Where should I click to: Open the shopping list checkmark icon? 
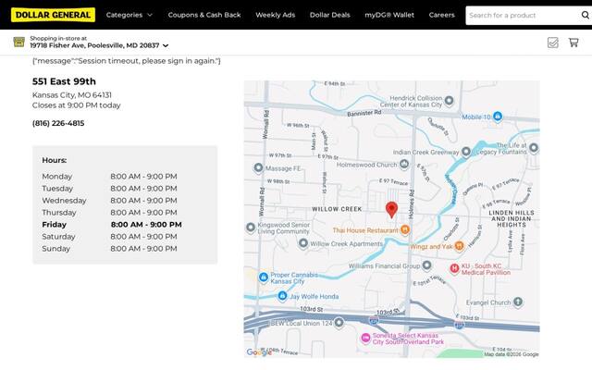553,43
